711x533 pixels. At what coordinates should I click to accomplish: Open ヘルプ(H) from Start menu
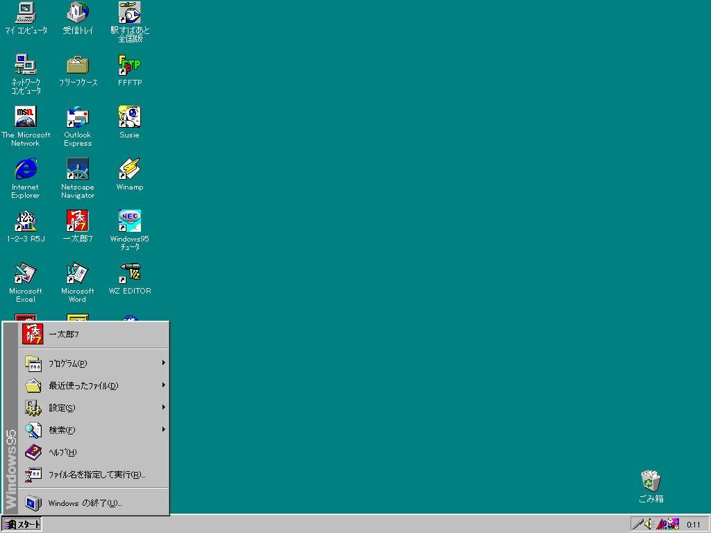[x=94, y=452]
